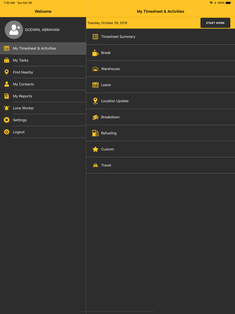Click the location arrow status icon

pos(215,3)
